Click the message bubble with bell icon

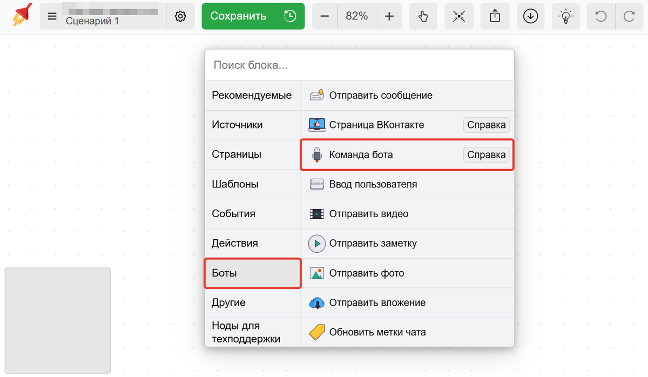[x=317, y=95]
